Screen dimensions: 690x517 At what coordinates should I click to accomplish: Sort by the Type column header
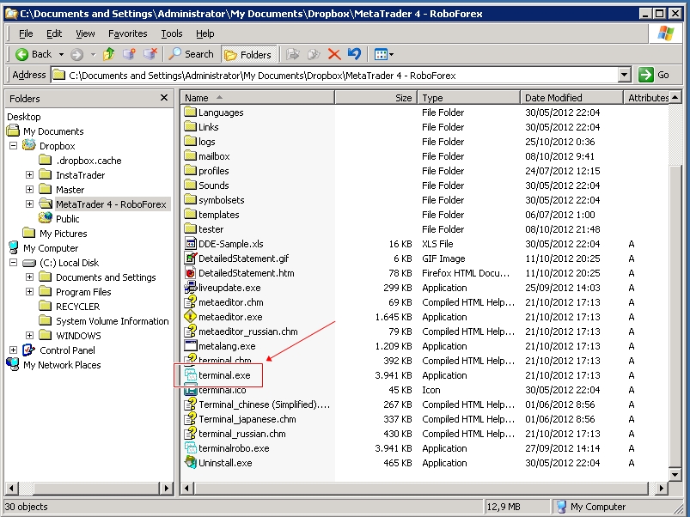click(468, 98)
